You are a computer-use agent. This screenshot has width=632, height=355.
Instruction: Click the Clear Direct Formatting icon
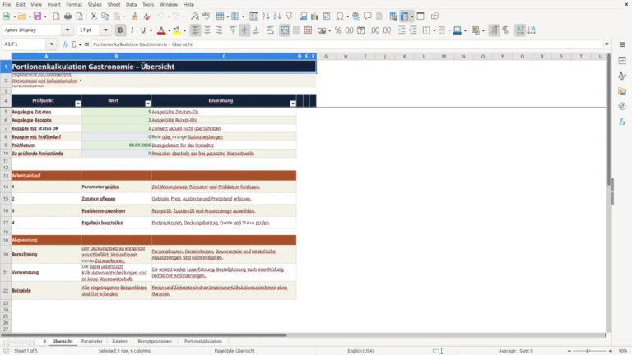pos(146,16)
